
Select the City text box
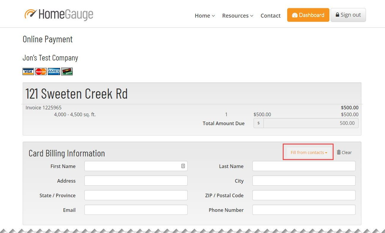tap(304, 181)
